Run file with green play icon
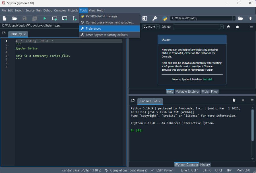Image resolution: width=256 pixels, height=173 pixels. (x=45, y=19)
